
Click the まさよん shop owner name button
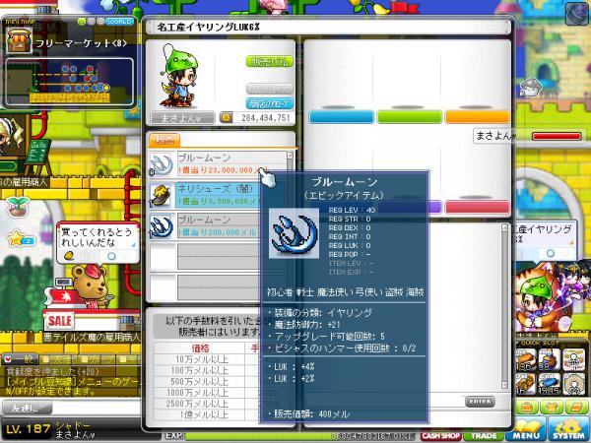182,118
